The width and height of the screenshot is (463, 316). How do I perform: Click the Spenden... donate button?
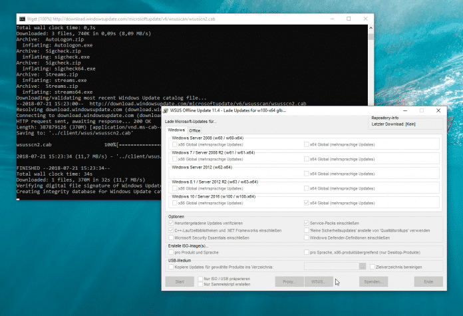point(375,281)
